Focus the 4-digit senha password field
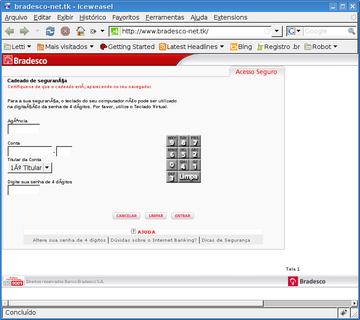 pos(24,190)
